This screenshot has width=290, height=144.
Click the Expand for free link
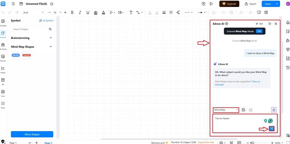(x=206, y=142)
